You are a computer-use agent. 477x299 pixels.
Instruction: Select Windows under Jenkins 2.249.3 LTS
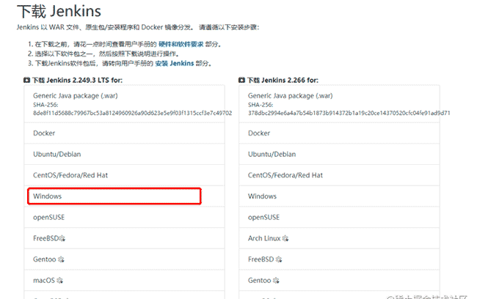pos(125,196)
